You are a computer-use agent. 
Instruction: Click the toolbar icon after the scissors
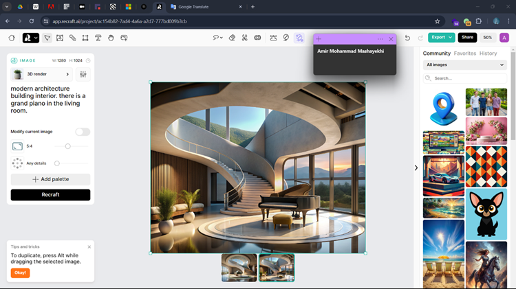[x=258, y=38]
